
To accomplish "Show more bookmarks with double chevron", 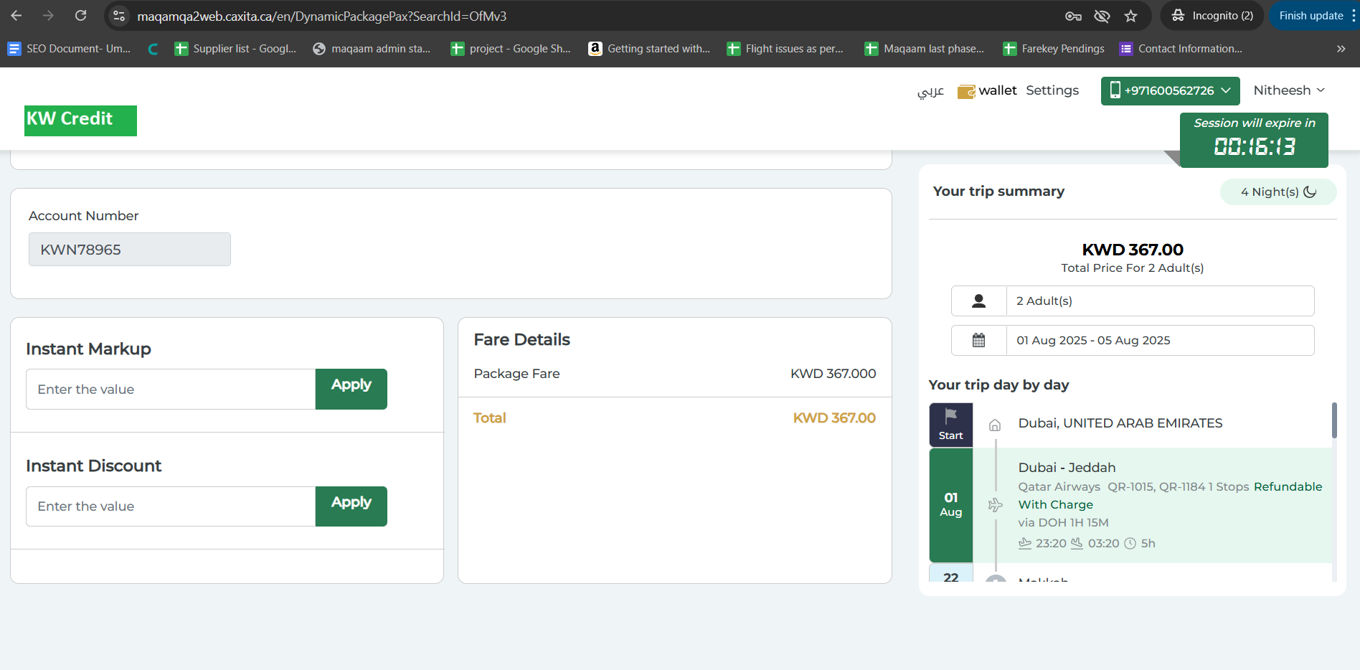I will pyautogui.click(x=1341, y=49).
